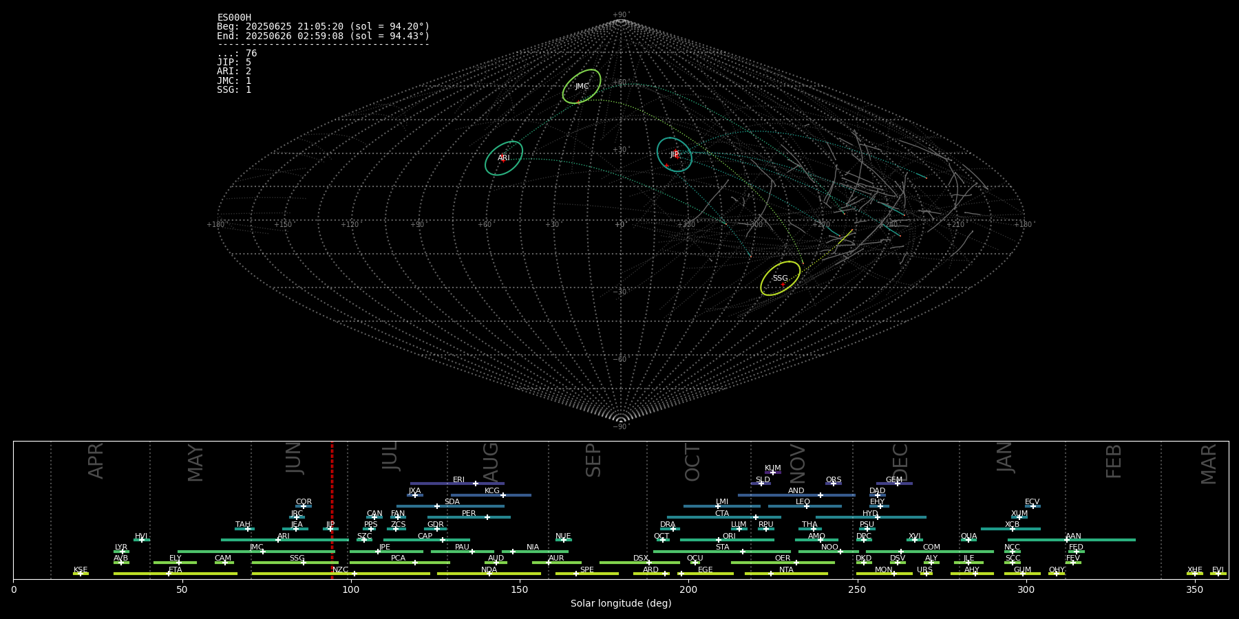Click the 200 tick on solar longitude axis

tap(688, 589)
